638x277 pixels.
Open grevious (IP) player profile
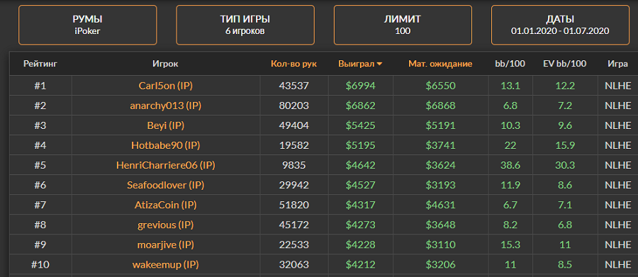point(166,225)
